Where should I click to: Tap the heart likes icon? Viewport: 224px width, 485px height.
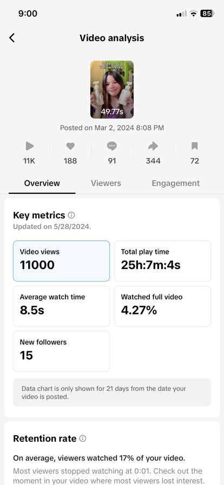70,146
